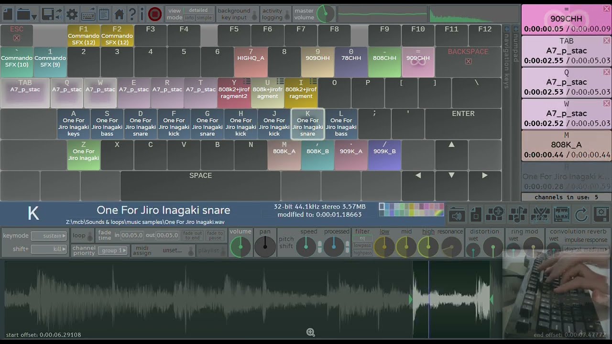The height and width of the screenshot is (344, 612).
Task: Pick the first key color swatch
Action: [382, 206]
